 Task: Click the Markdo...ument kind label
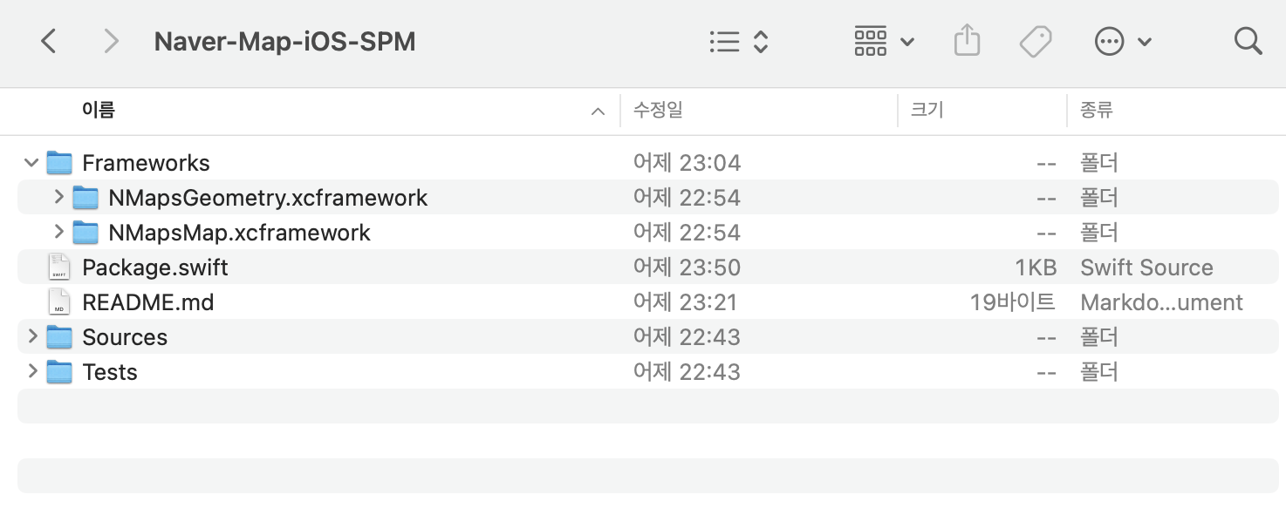1161,302
